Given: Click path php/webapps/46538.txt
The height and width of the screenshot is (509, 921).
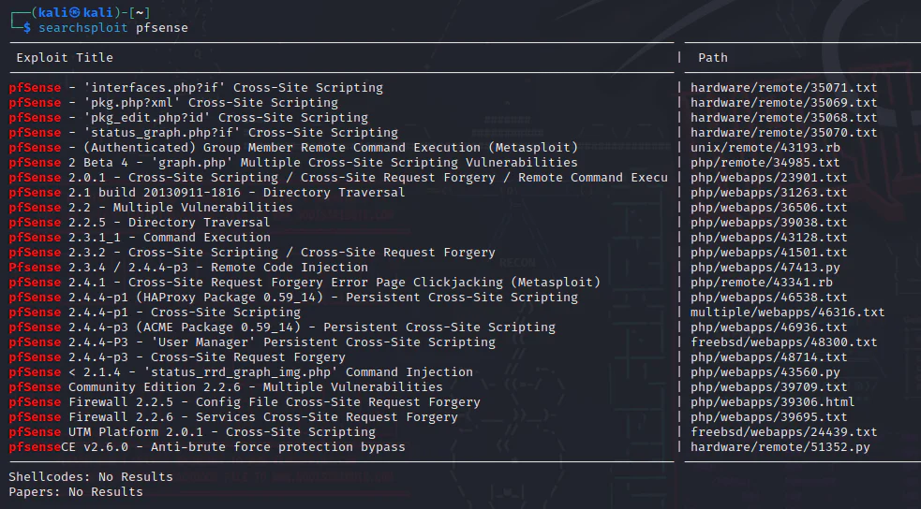Looking at the screenshot, I should (x=769, y=297).
